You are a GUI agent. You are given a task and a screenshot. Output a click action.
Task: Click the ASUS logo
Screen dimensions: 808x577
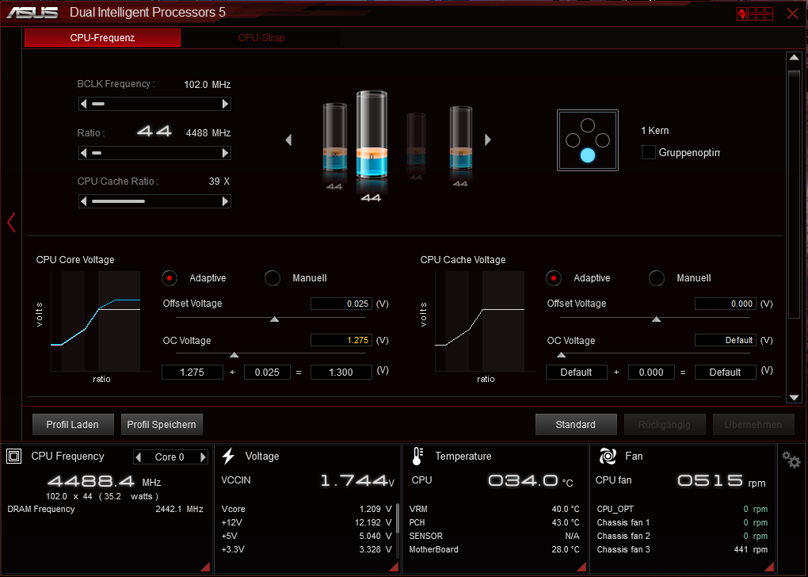[33, 13]
